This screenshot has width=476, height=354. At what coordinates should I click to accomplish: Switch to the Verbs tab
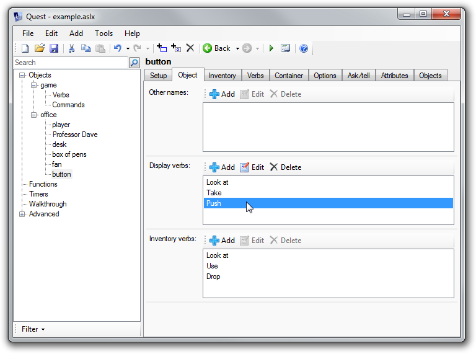click(255, 76)
